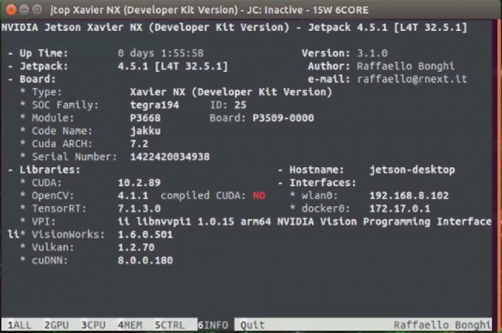502x333 pixels.
Task: Click the Jetpack value 4.5.1 [L4T 32.5.1]
Action: pos(172,66)
